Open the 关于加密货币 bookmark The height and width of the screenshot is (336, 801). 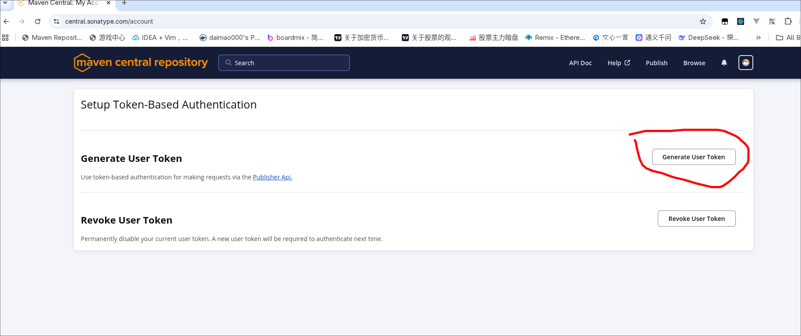[x=362, y=38]
